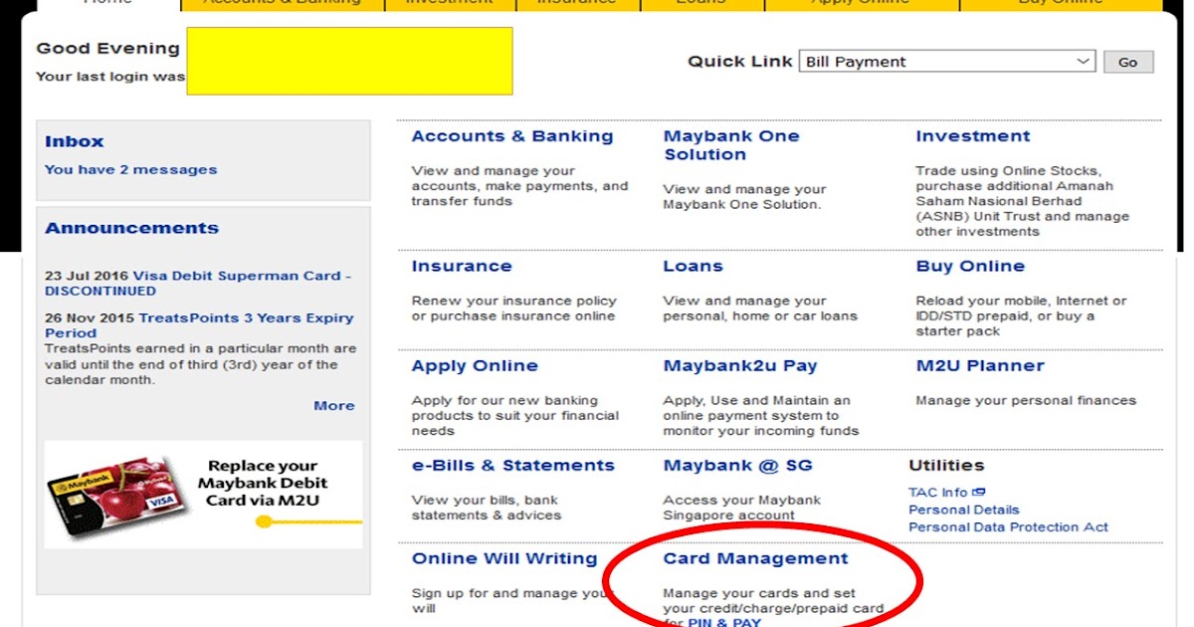The height and width of the screenshot is (627, 1194).
Task: Open the Card Management section
Action: click(756, 558)
